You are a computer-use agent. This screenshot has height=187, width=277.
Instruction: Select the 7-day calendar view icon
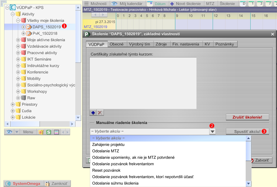point(269,4)
